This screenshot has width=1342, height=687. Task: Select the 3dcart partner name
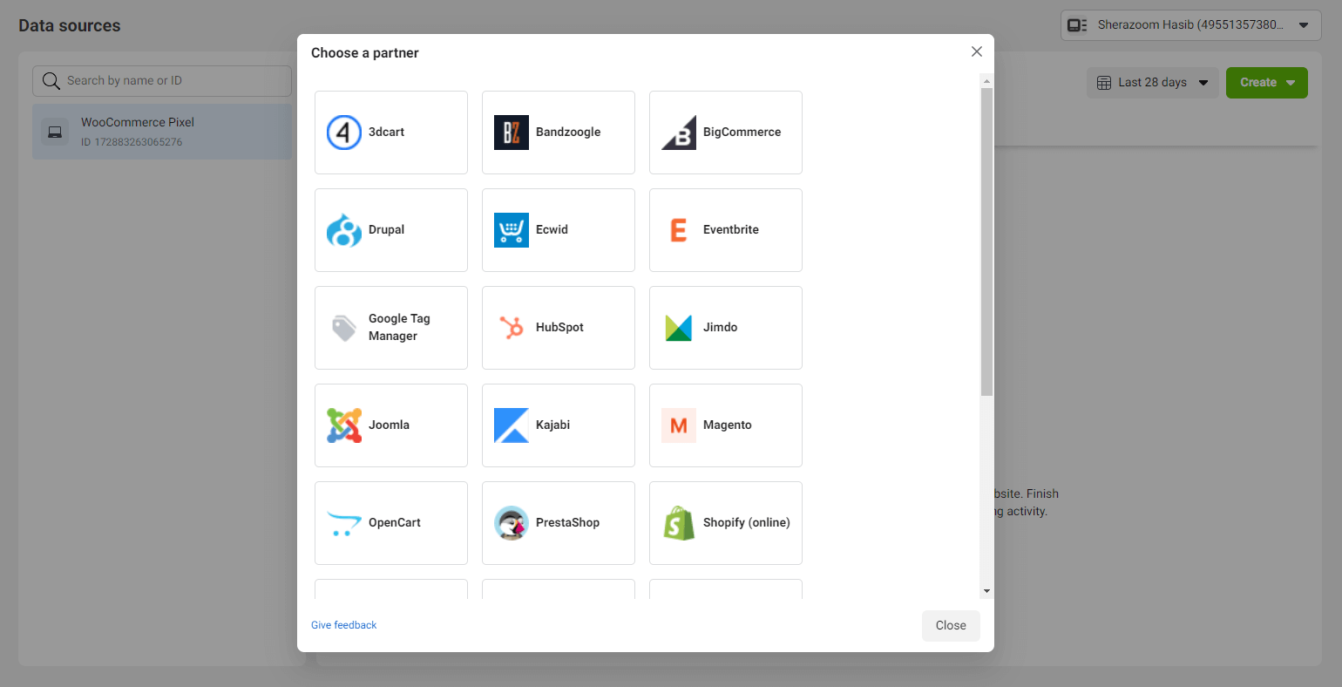click(386, 133)
